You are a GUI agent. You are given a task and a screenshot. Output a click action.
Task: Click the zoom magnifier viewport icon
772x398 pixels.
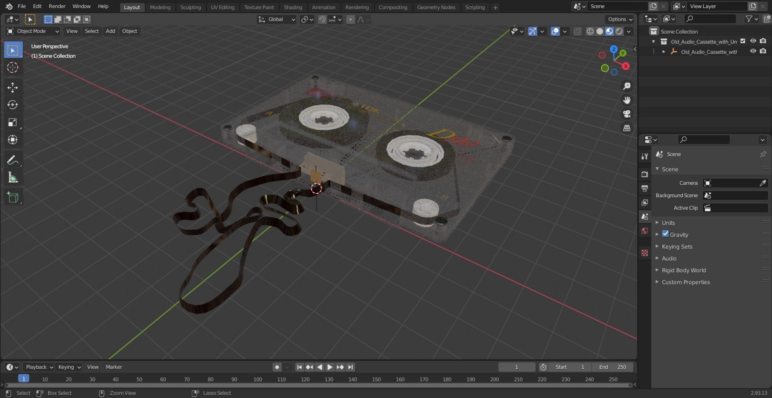pyautogui.click(x=626, y=86)
